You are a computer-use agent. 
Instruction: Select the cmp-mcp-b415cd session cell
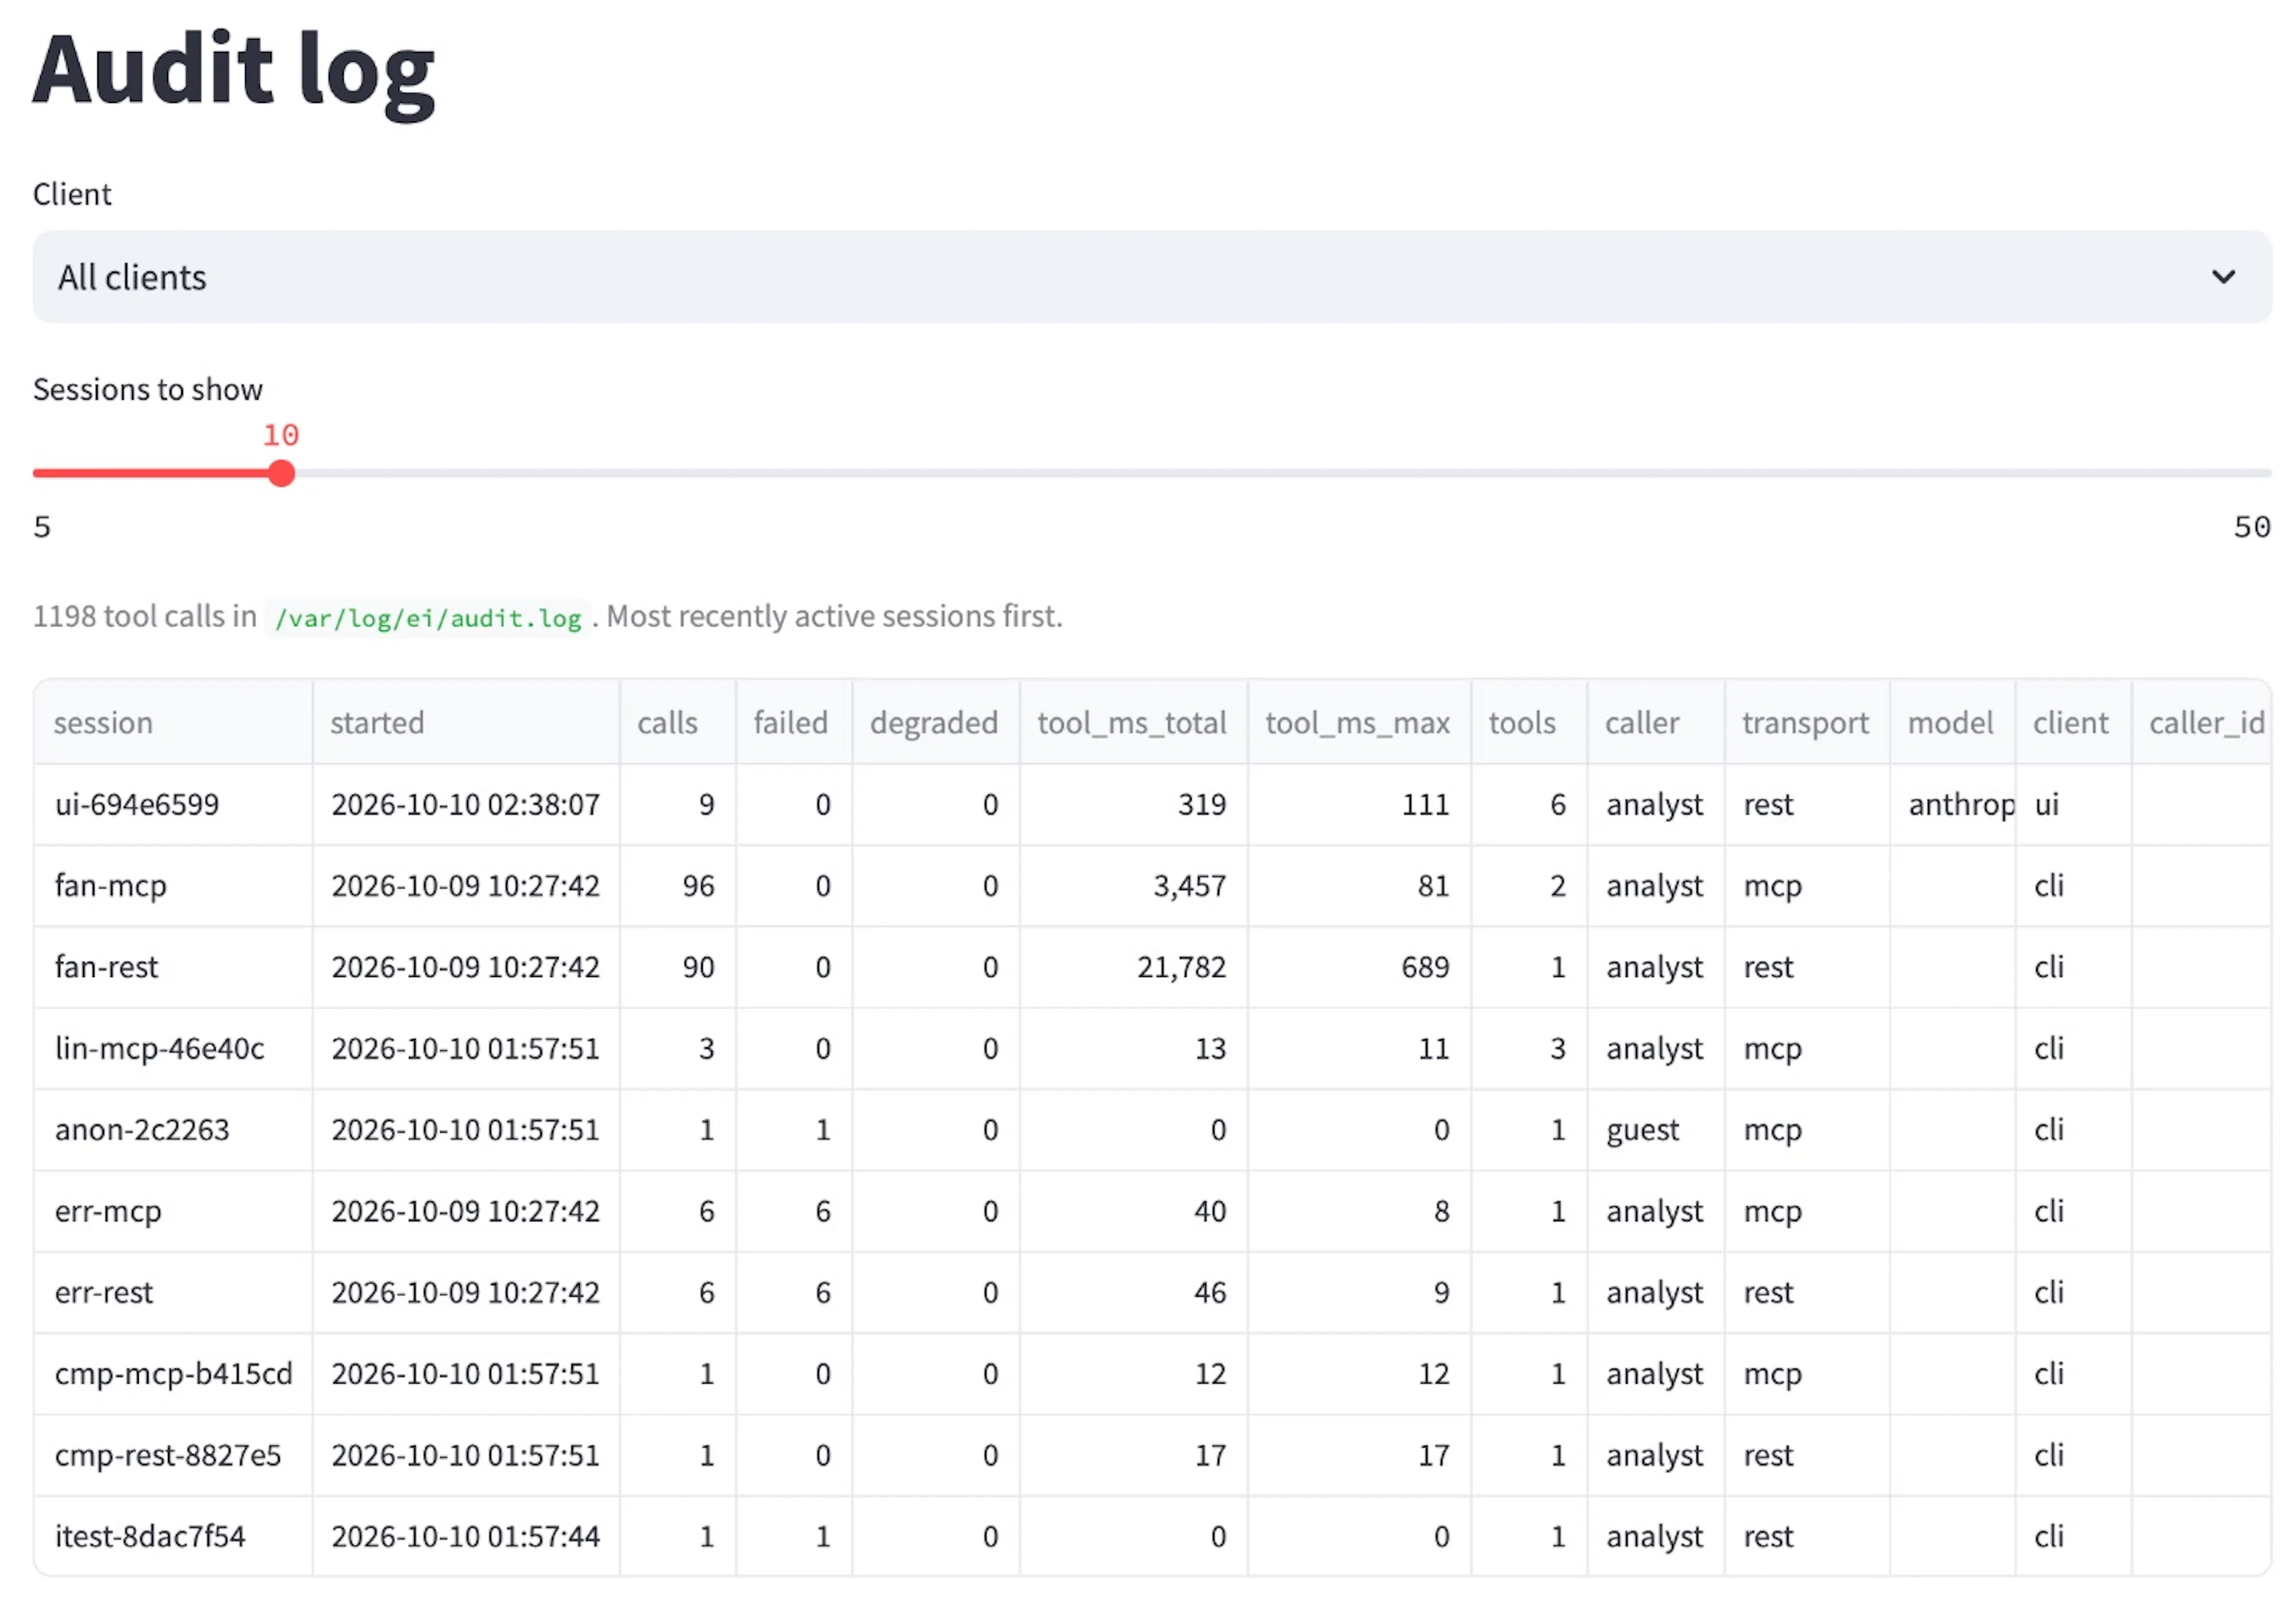tap(173, 1373)
